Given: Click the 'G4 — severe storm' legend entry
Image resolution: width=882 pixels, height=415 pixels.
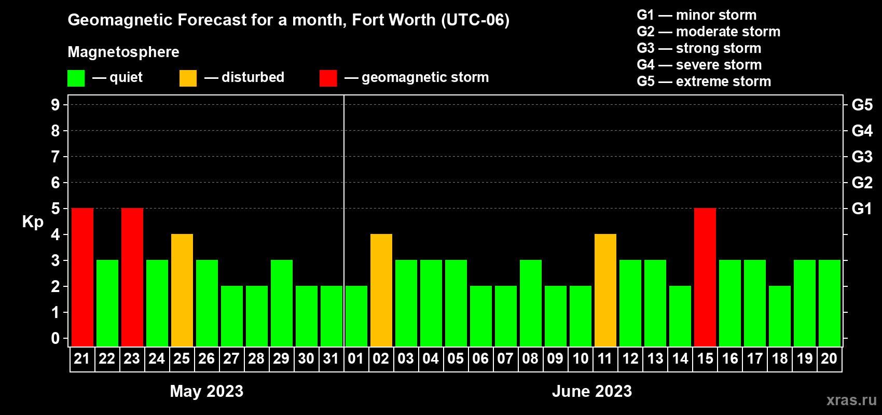Looking at the screenshot, I should [x=699, y=65].
